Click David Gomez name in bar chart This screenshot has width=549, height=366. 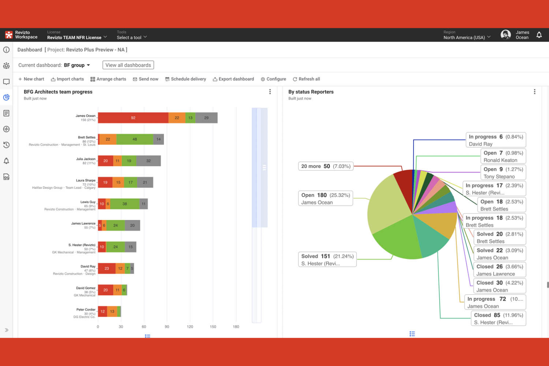tap(86, 288)
